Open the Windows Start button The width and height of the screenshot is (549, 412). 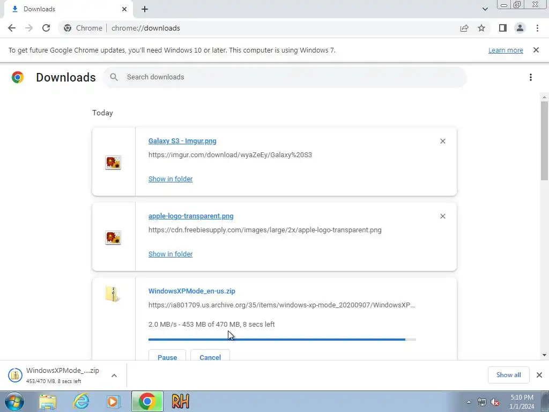click(x=14, y=401)
